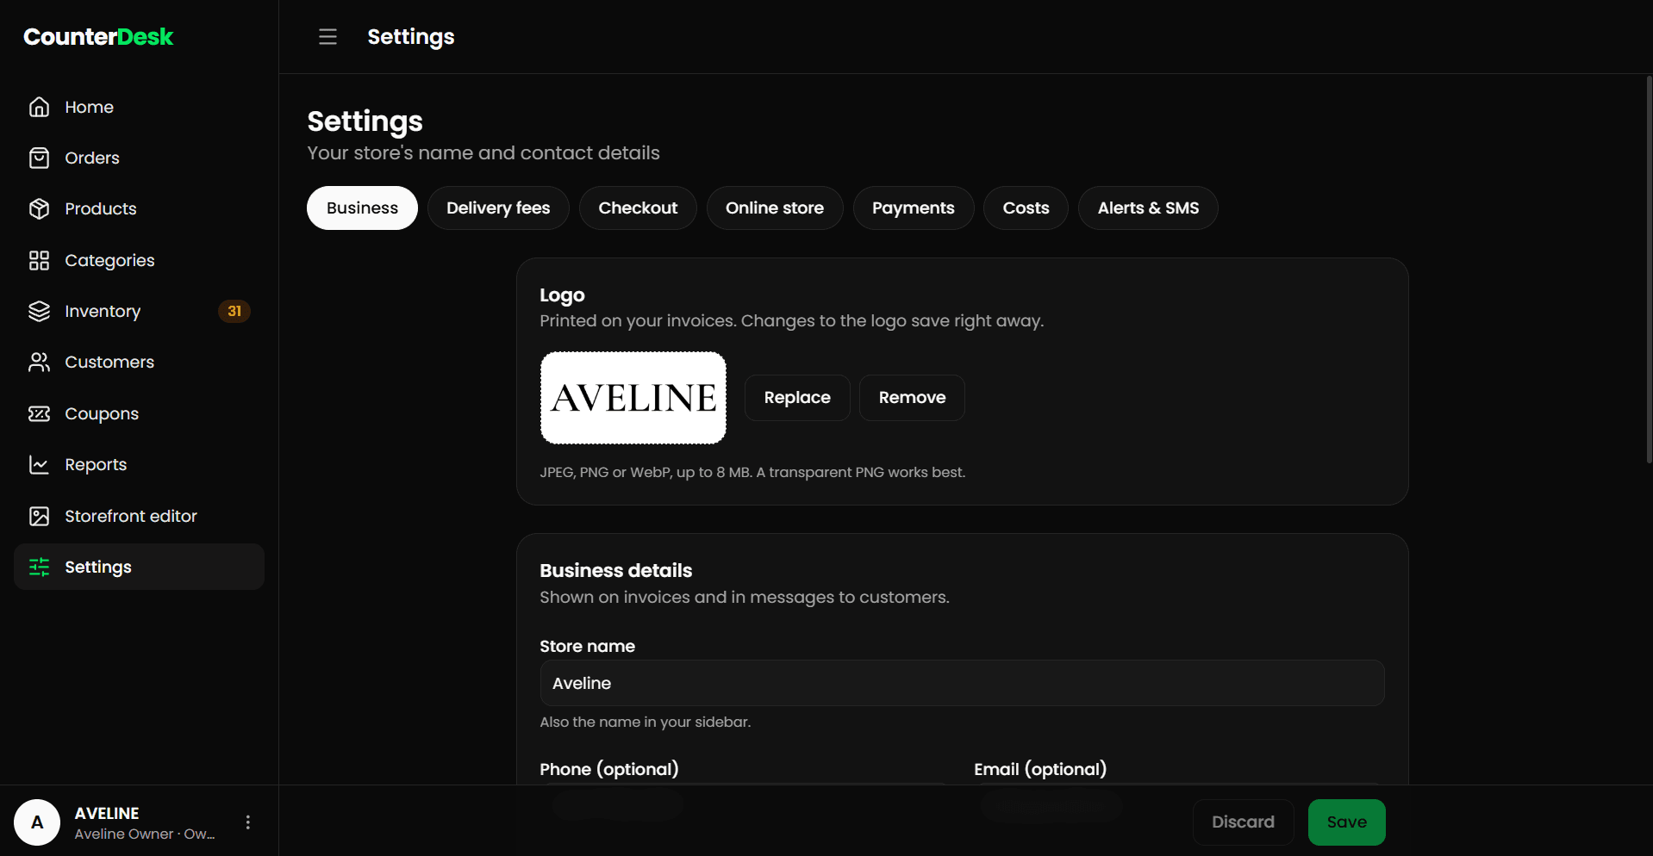
Task: Select the Products box icon
Action: click(39, 208)
